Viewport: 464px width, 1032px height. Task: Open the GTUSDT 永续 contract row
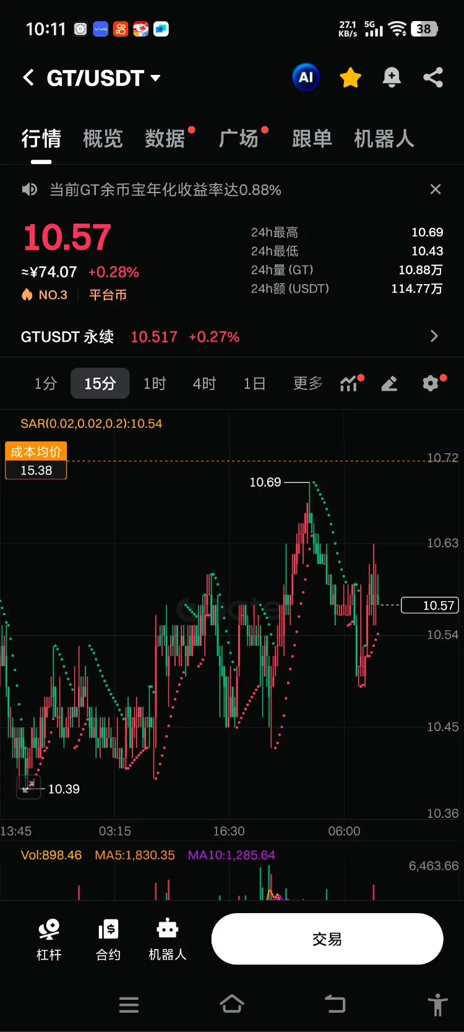[x=232, y=337]
